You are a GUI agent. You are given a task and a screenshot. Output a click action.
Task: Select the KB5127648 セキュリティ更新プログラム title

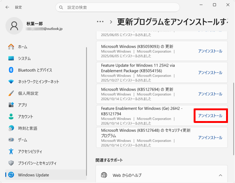pyautogui.click(x=146, y=133)
